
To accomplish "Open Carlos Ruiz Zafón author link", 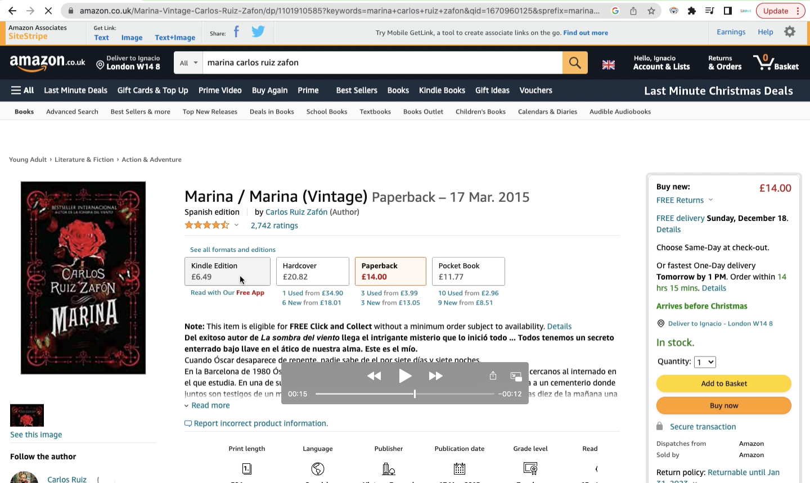I will pos(296,212).
